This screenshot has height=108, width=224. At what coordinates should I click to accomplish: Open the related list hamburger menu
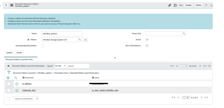pyautogui.click(x=9, y=66)
